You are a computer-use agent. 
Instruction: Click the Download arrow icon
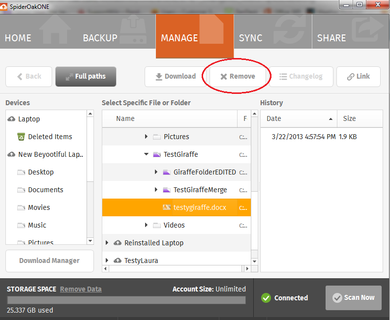(x=159, y=77)
